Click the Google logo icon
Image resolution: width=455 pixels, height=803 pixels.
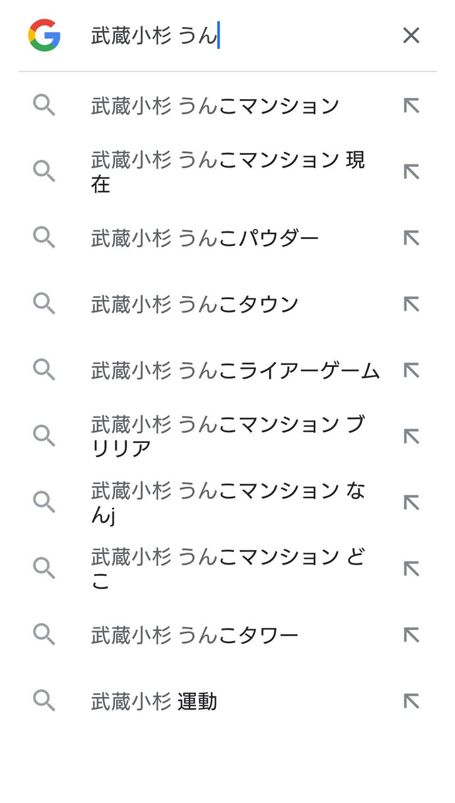click(x=44, y=35)
